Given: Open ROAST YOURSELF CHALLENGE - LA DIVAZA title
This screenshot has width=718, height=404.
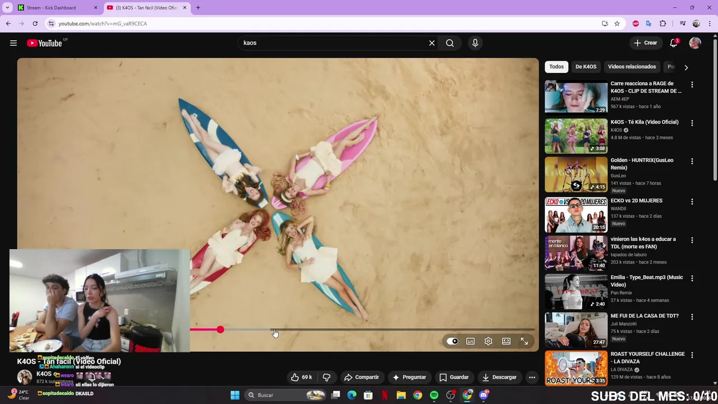Looking at the screenshot, I should pyautogui.click(x=647, y=357).
